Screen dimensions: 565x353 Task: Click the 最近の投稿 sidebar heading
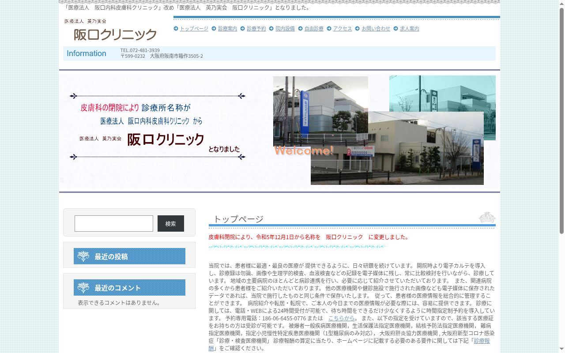click(x=129, y=256)
